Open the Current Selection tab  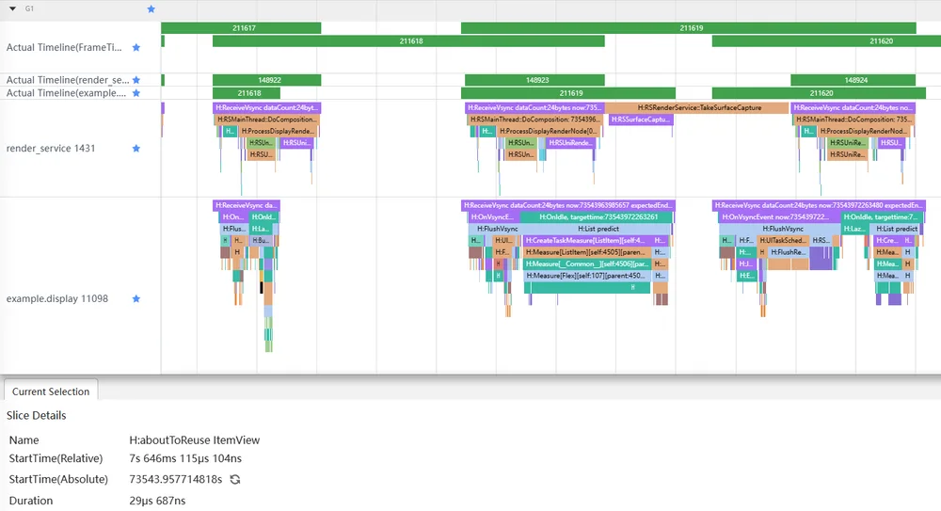[51, 391]
